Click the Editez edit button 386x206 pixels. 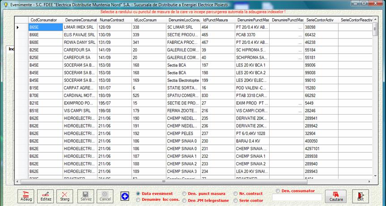coord(45,197)
